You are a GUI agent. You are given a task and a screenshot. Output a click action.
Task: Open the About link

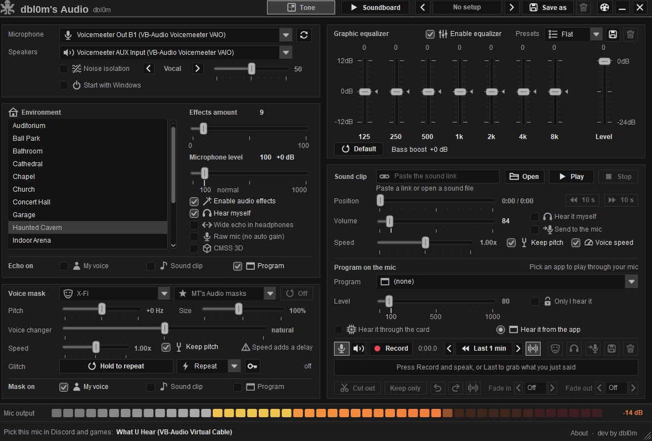pyautogui.click(x=579, y=433)
